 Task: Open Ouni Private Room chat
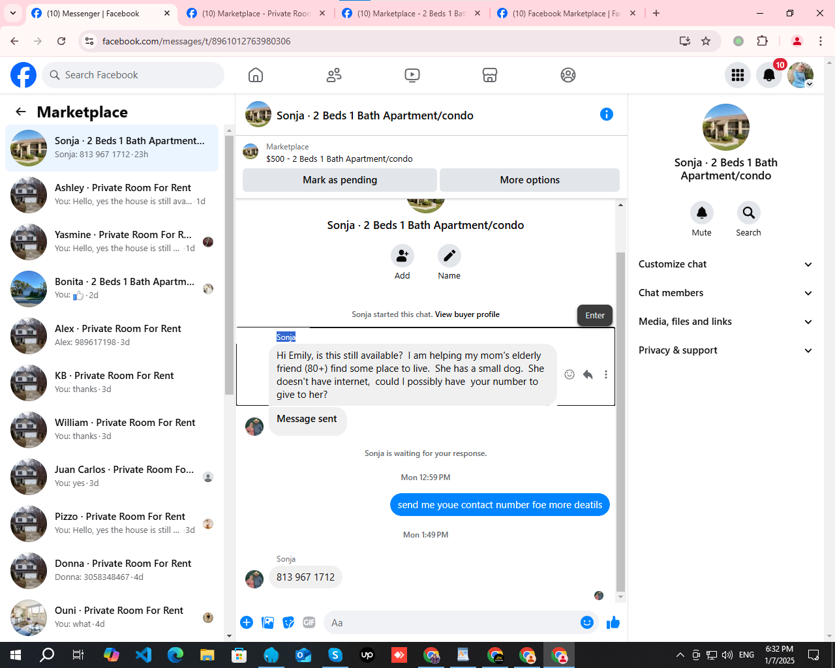coord(112,618)
